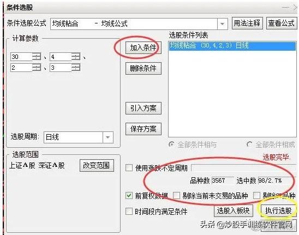The width and height of the screenshot is (299, 235).
Task: Toggle the 前复权数据 checkbox
Action: [x=129, y=196]
